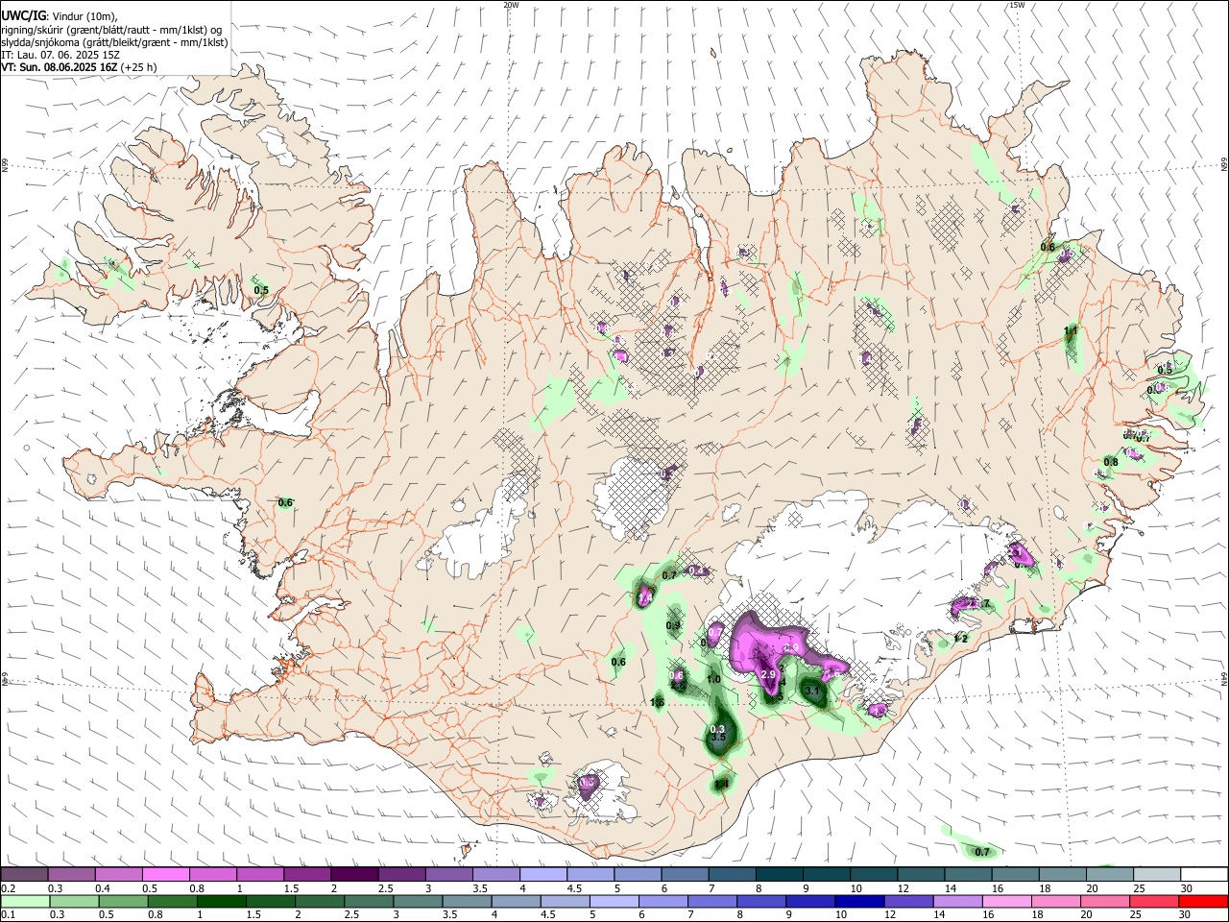Click the 'slydda/snjókoma' legend description line
This screenshot has width=1229, height=922.
click(114, 42)
